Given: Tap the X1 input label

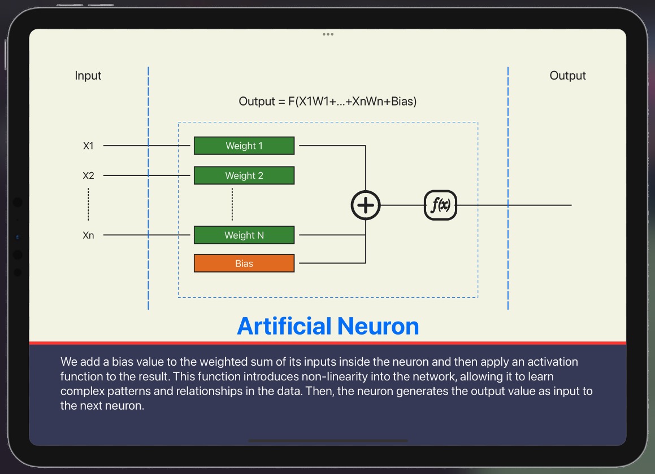Looking at the screenshot, I should coord(88,146).
